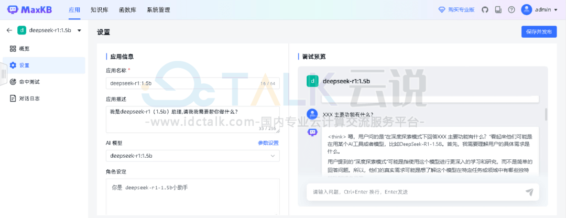The width and height of the screenshot is (566, 218).
Task: Open the AI 模型 select dropdown
Action: click(193, 156)
